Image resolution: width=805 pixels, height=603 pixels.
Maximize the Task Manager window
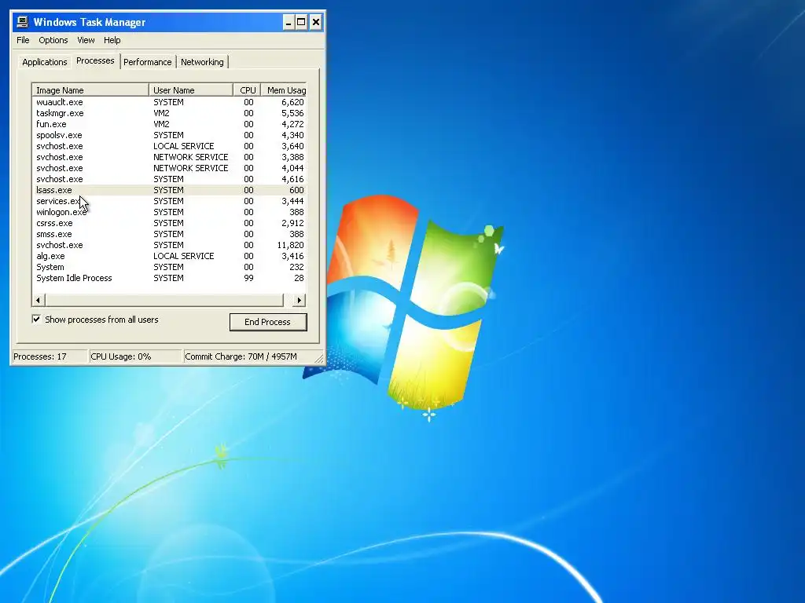click(301, 22)
